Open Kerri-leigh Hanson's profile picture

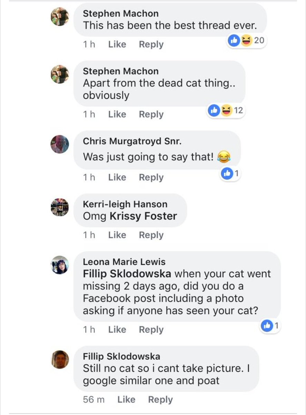(60, 207)
